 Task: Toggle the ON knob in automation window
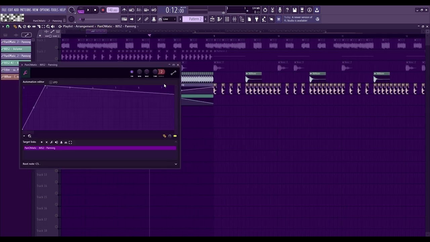[132, 72]
